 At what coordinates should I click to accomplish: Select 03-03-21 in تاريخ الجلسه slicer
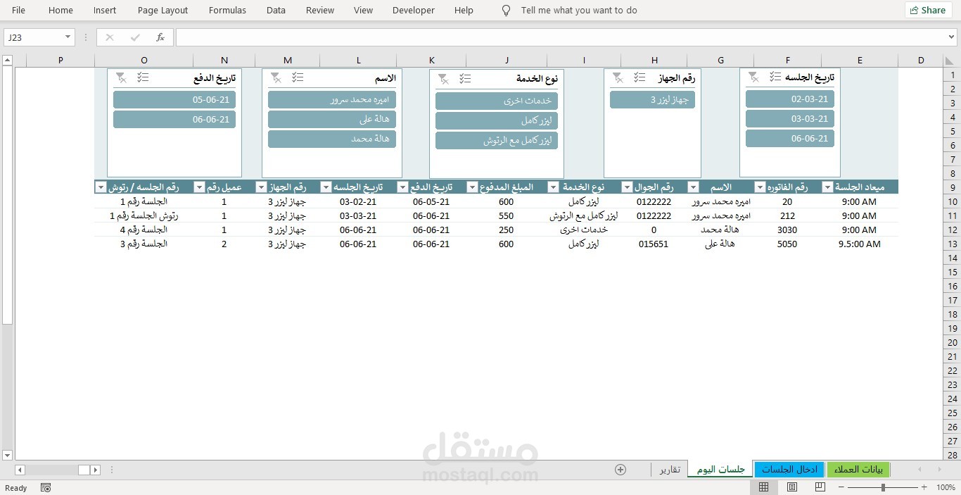790,119
